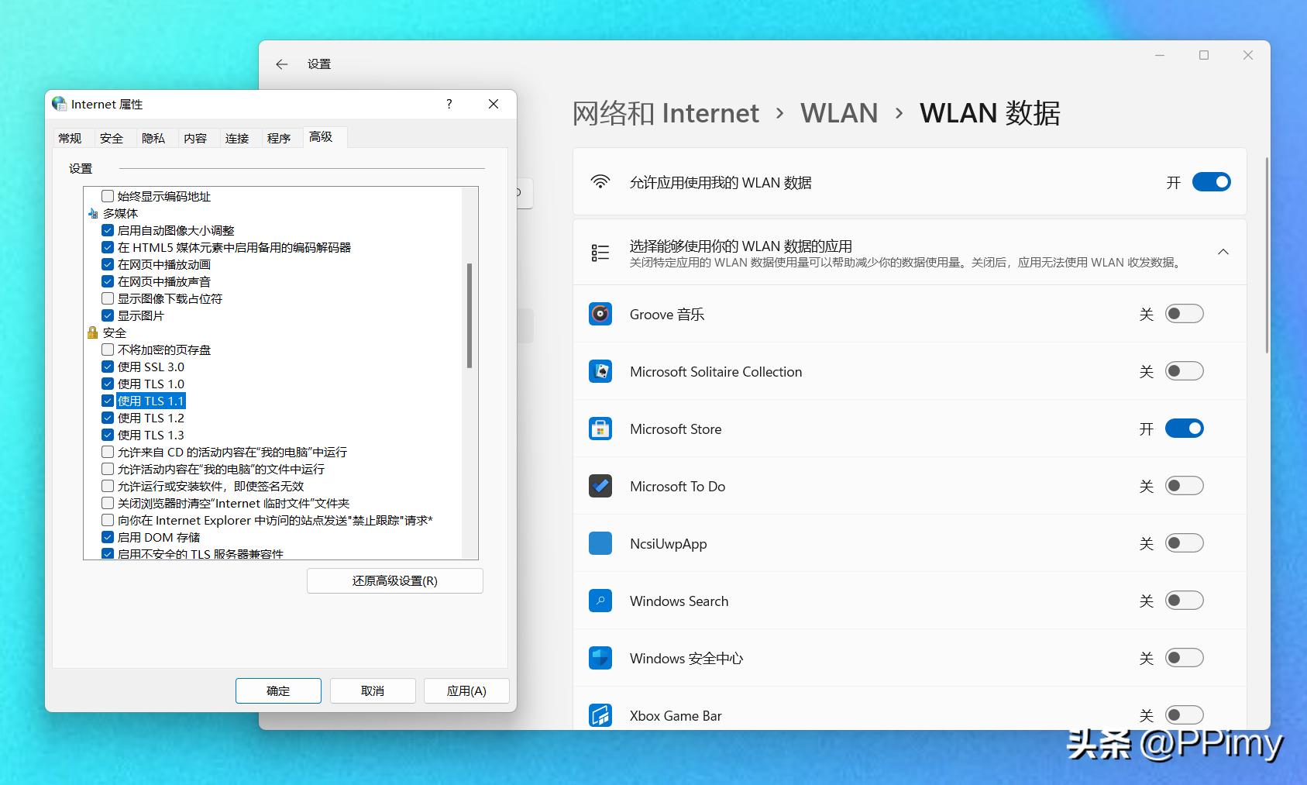
Task: Switch to the 程序 tab
Action: (279, 138)
